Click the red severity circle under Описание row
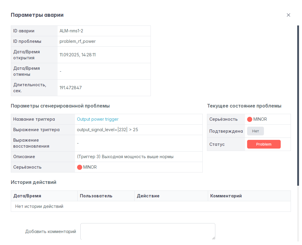Image resolution: width=302 pixels, height=245 pixels. coord(79,167)
